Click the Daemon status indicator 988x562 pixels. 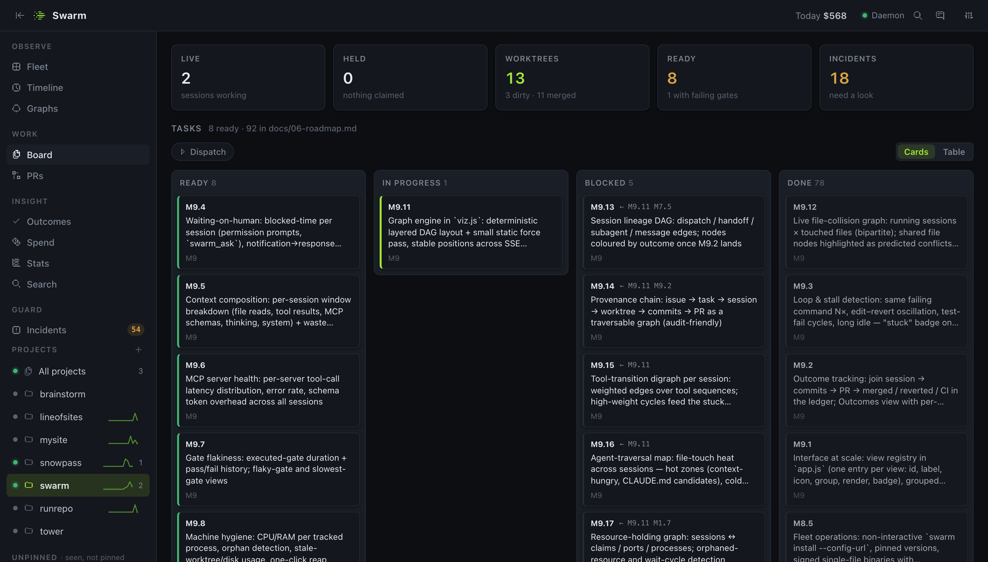(x=883, y=15)
